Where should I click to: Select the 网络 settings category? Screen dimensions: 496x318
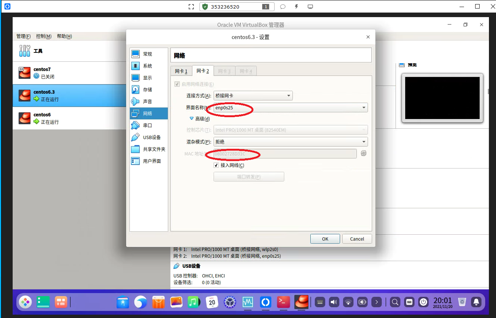(x=149, y=113)
